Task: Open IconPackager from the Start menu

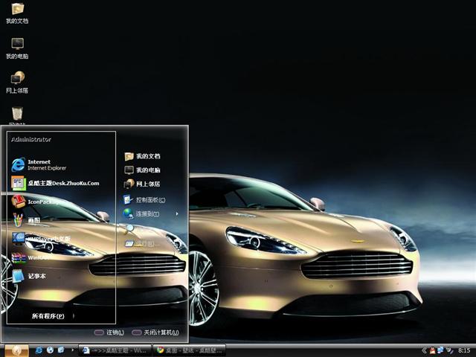Action: click(x=45, y=202)
